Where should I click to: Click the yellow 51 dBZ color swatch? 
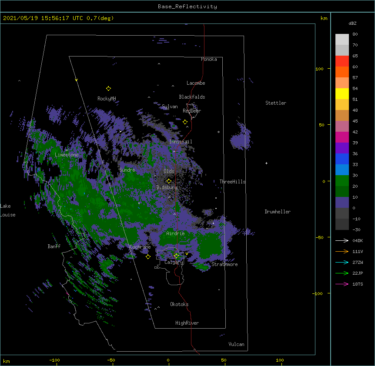[x=342, y=93]
